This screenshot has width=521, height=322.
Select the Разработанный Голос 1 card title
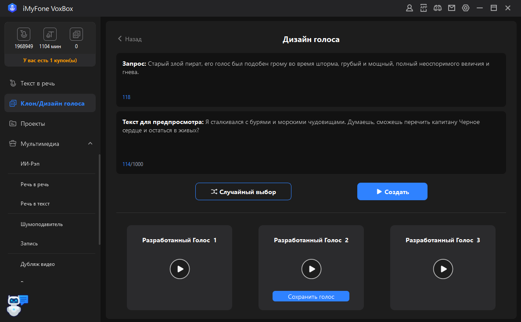(x=180, y=240)
